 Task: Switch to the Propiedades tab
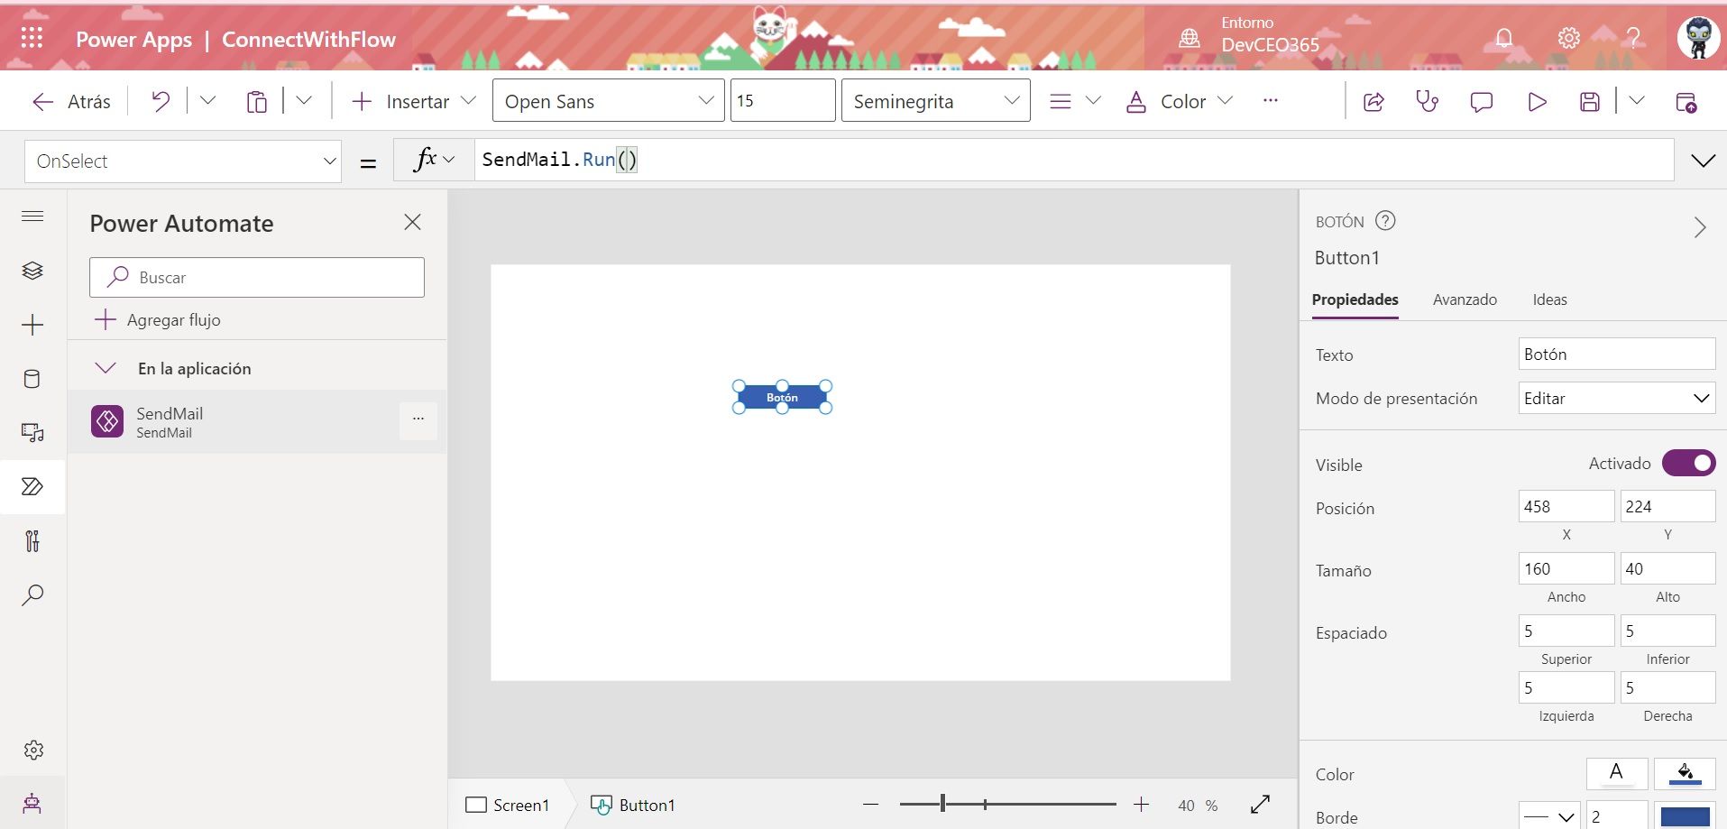tap(1355, 299)
